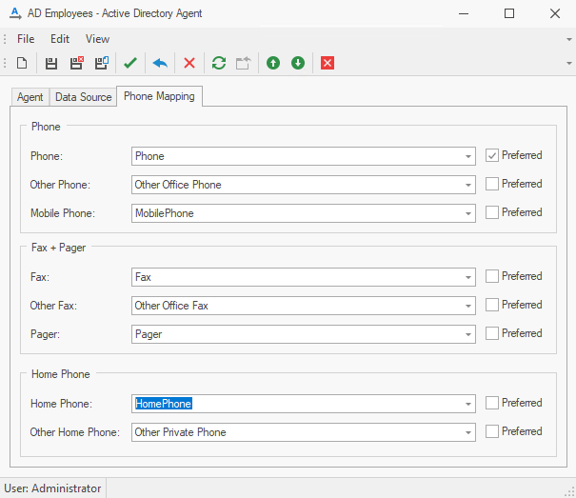The height and width of the screenshot is (498, 576).
Task: Click the Save and New icon with blue page
Action: tap(102, 63)
